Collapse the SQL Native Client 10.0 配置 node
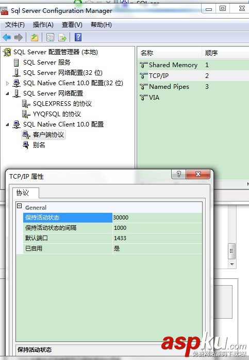This screenshot has width=249, height=360. point(7,124)
